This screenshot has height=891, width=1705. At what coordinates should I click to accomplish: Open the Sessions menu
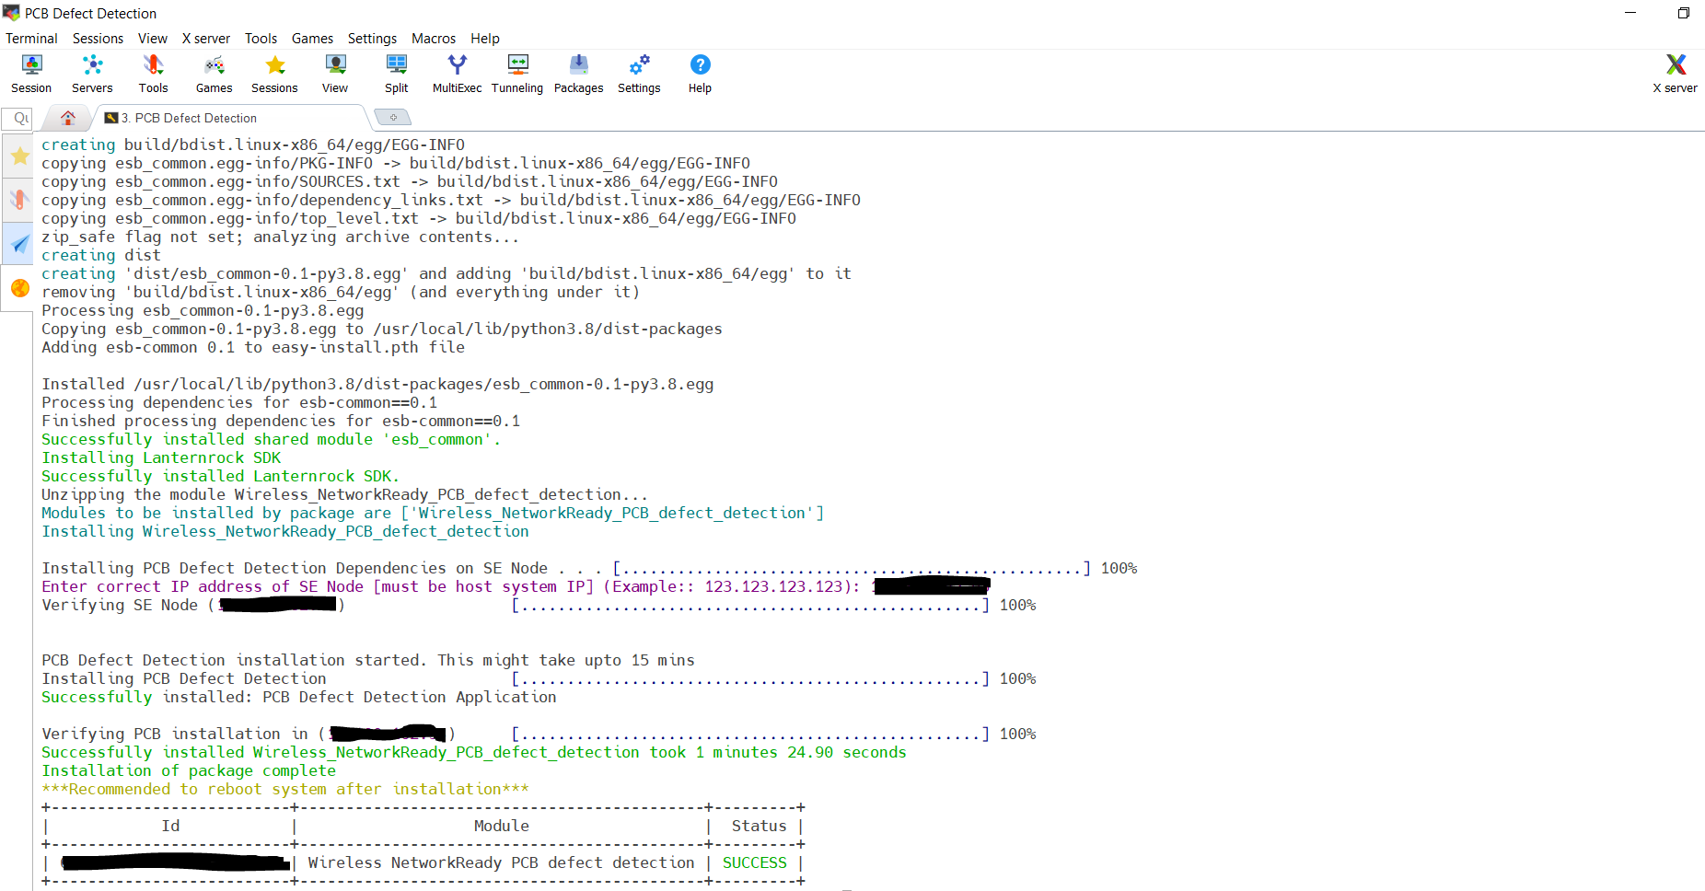click(98, 39)
